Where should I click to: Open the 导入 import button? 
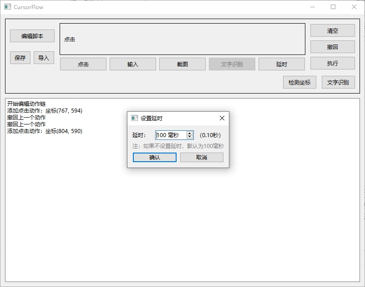coord(44,58)
